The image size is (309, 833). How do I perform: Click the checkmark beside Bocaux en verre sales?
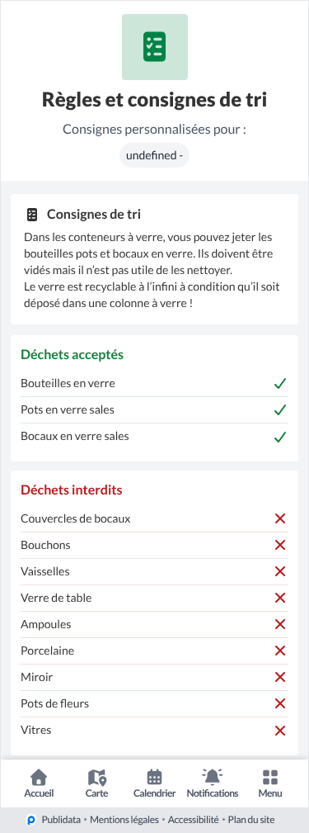tap(280, 438)
